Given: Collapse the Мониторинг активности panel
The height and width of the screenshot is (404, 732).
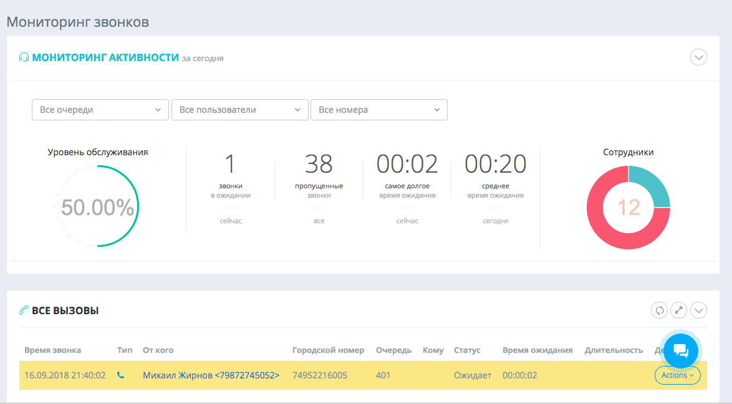Looking at the screenshot, I should point(698,57).
